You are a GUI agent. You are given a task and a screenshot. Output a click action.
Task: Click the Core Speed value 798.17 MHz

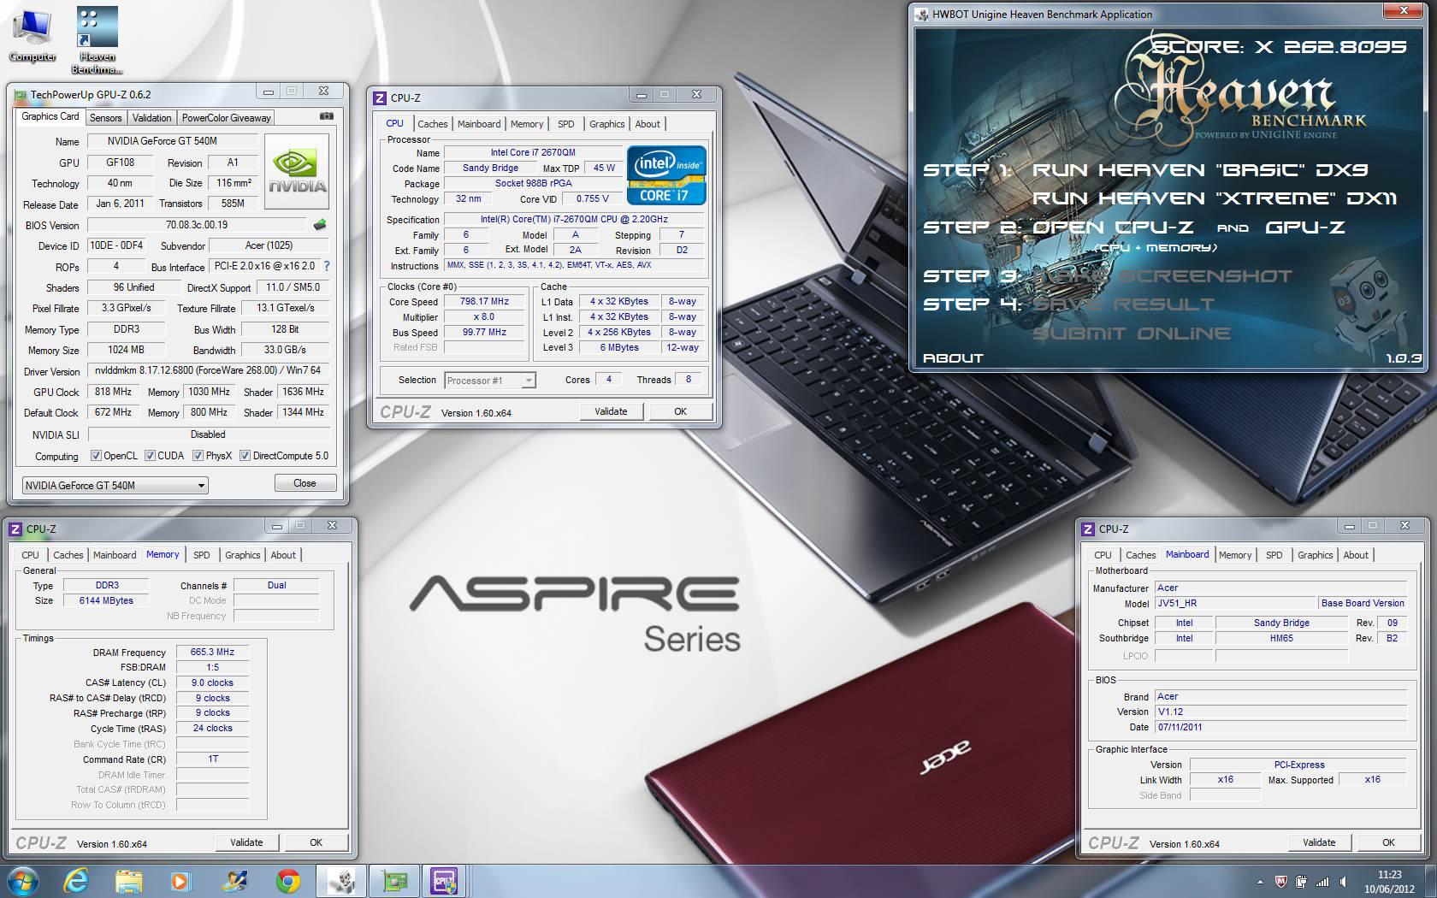coord(484,301)
